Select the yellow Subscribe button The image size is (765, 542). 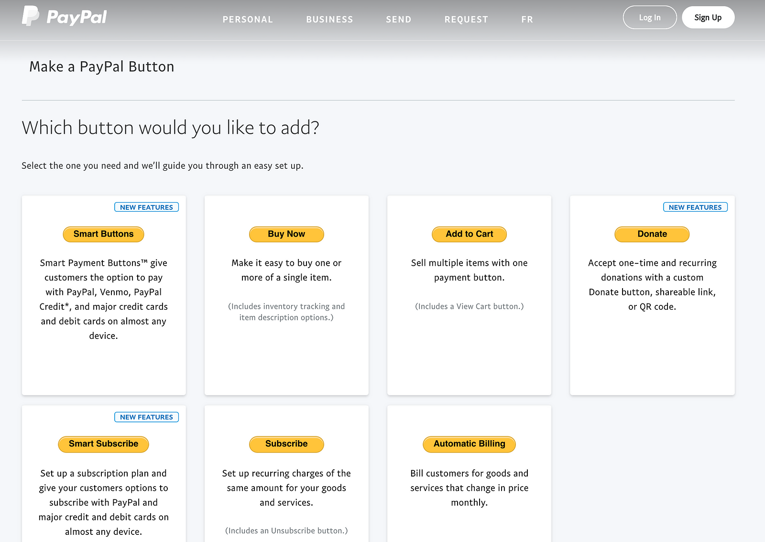point(286,444)
